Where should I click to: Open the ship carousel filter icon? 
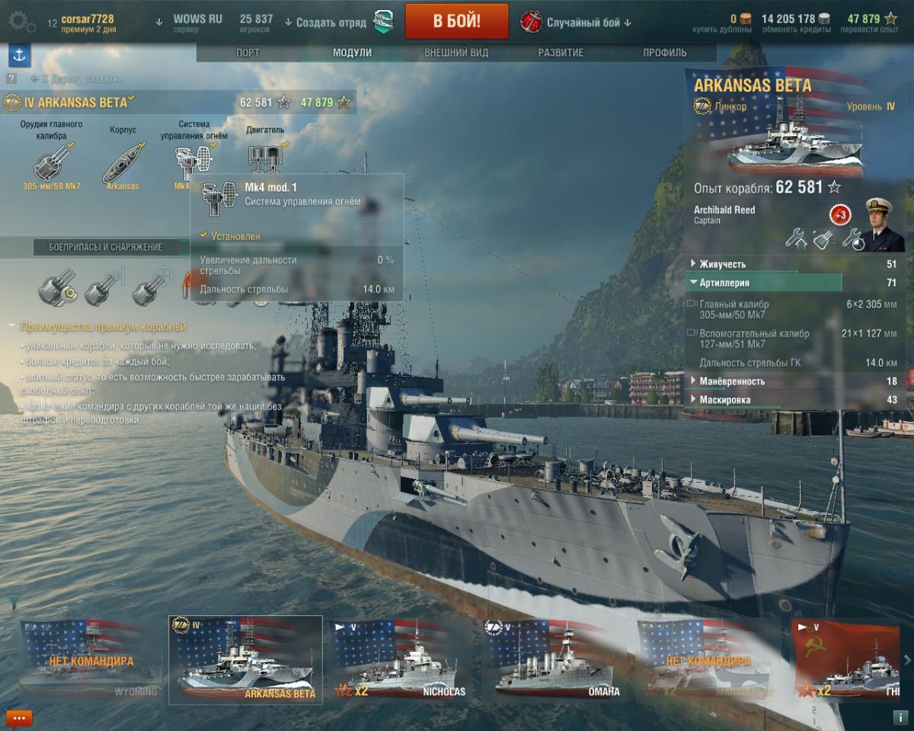(14, 602)
